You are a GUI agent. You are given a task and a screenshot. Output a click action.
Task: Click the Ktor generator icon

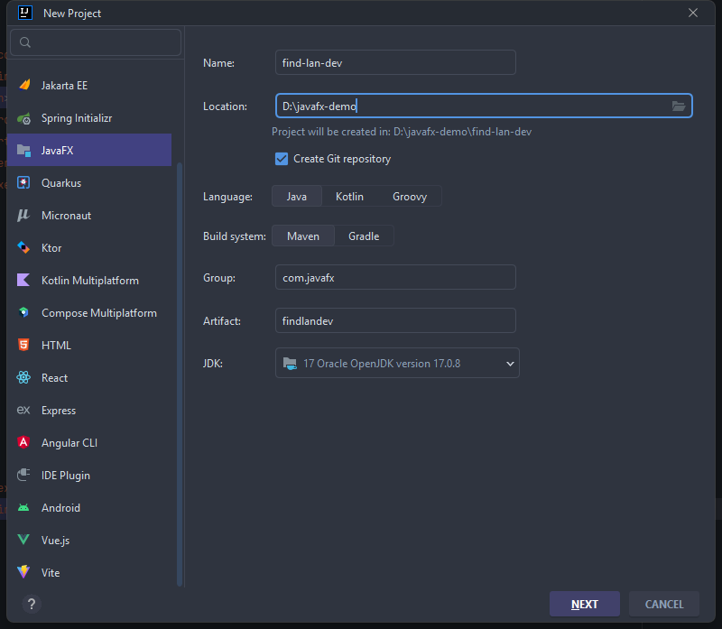pyautogui.click(x=23, y=248)
